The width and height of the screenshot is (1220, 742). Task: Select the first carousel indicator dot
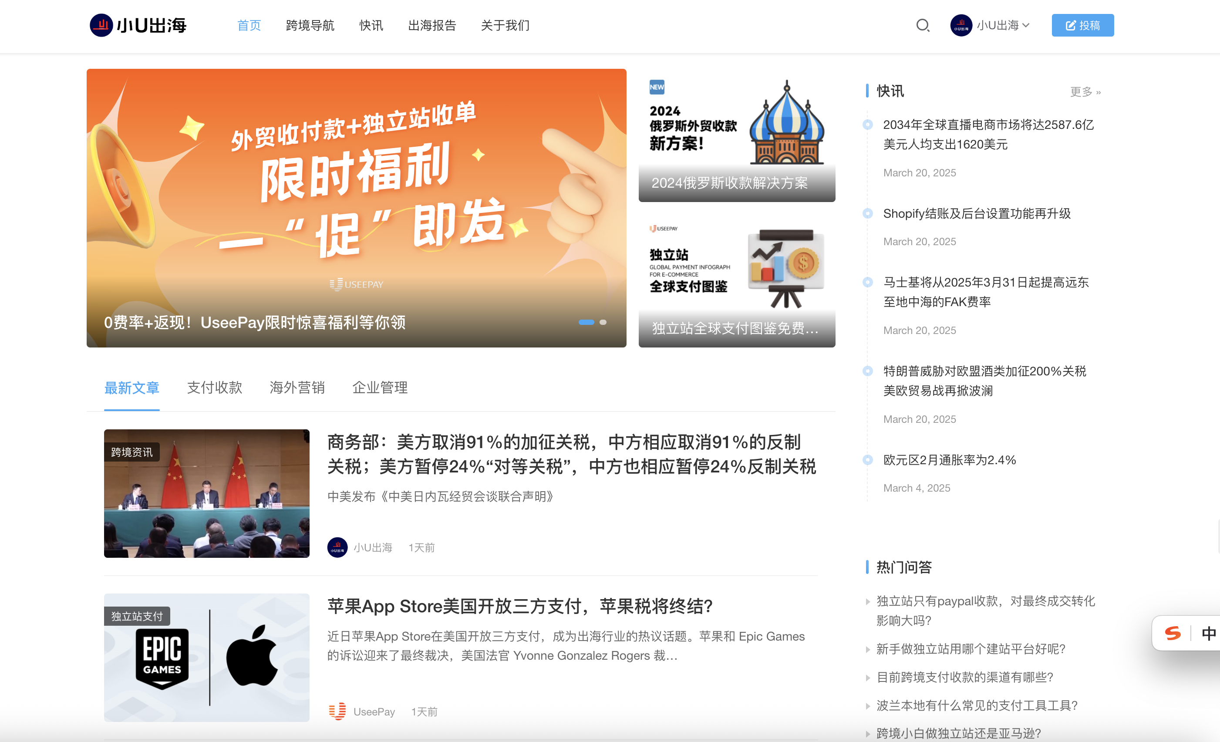click(x=586, y=323)
